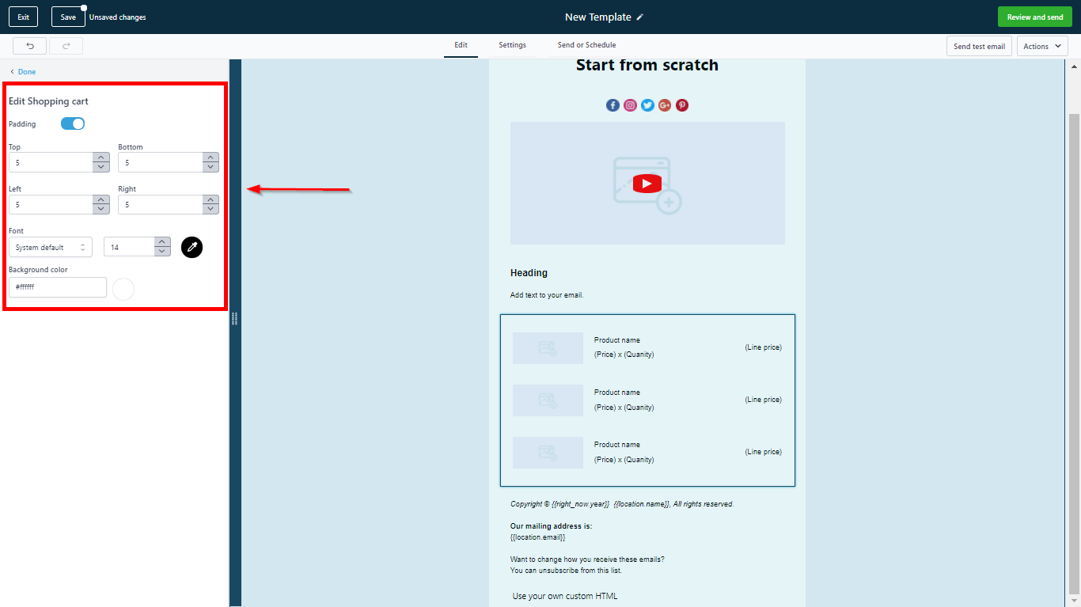1081x607 pixels.
Task: Open the System default font dropdown
Action: coord(51,247)
